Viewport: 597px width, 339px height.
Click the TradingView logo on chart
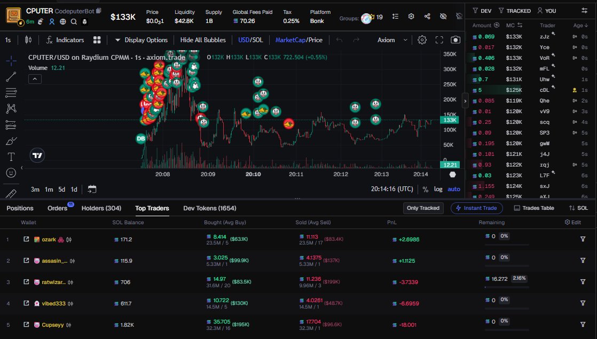[37, 155]
